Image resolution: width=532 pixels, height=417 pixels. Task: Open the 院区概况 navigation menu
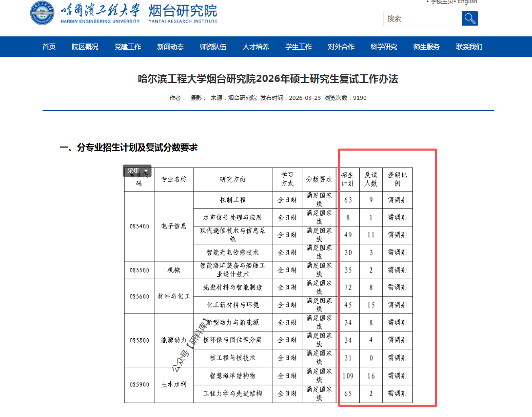pos(85,47)
